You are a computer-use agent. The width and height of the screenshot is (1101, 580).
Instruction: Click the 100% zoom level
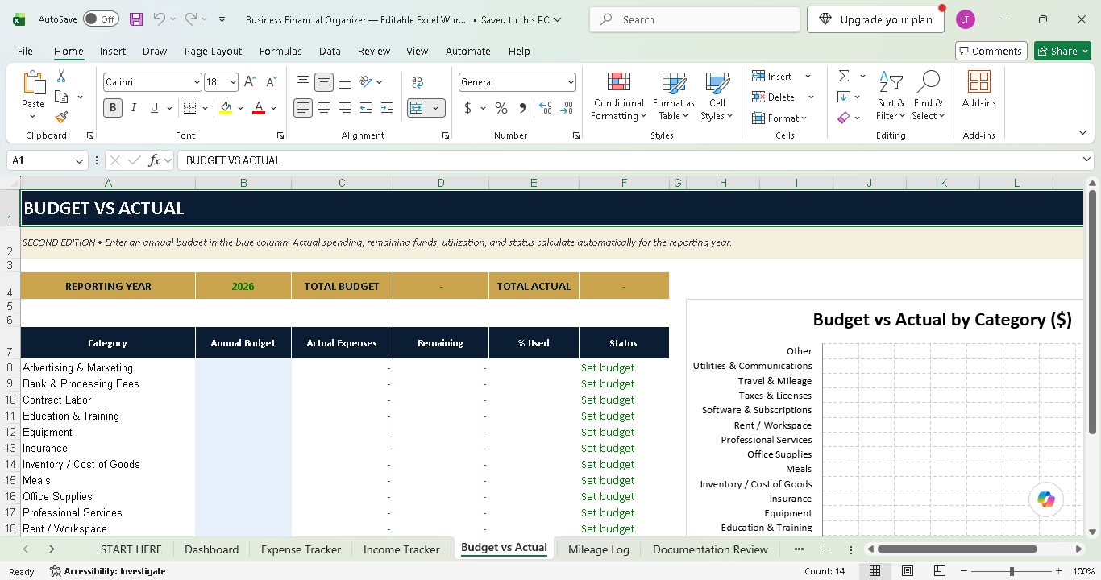(x=1083, y=571)
